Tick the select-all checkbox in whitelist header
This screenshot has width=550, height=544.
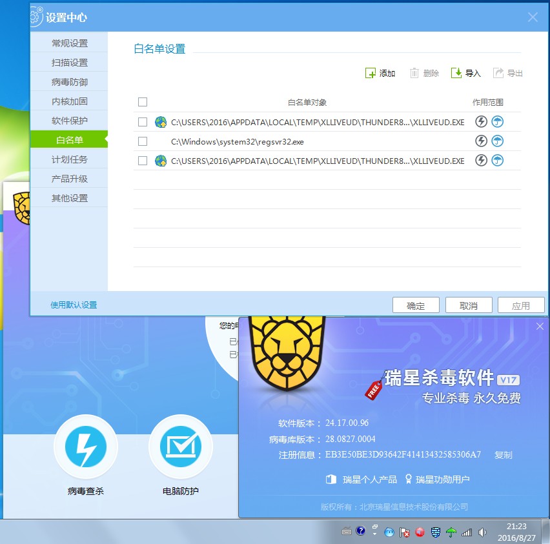(x=143, y=102)
